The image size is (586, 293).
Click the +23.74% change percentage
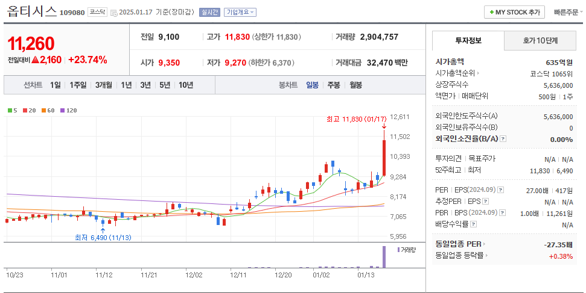[88, 60]
